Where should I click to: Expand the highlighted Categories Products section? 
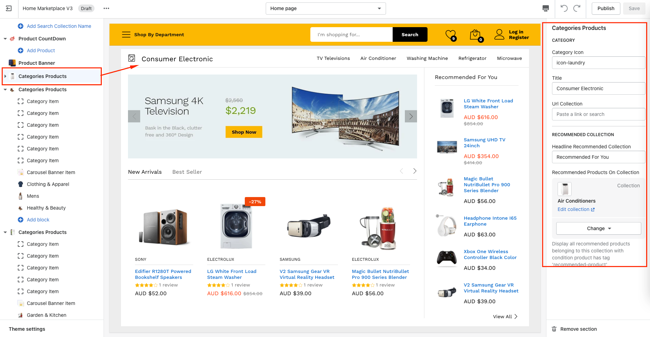[x=5, y=76]
